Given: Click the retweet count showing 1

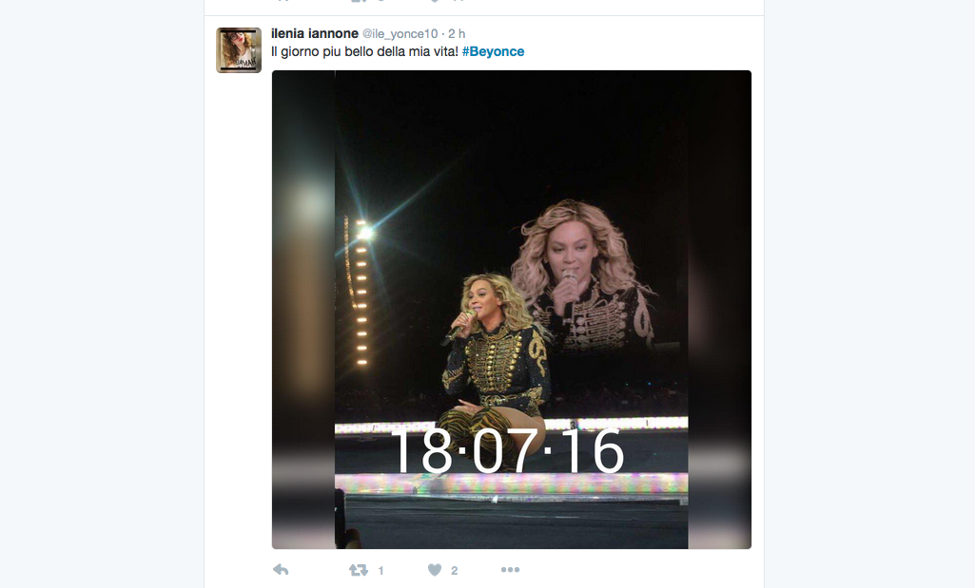Looking at the screenshot, I should click(380, 571).
